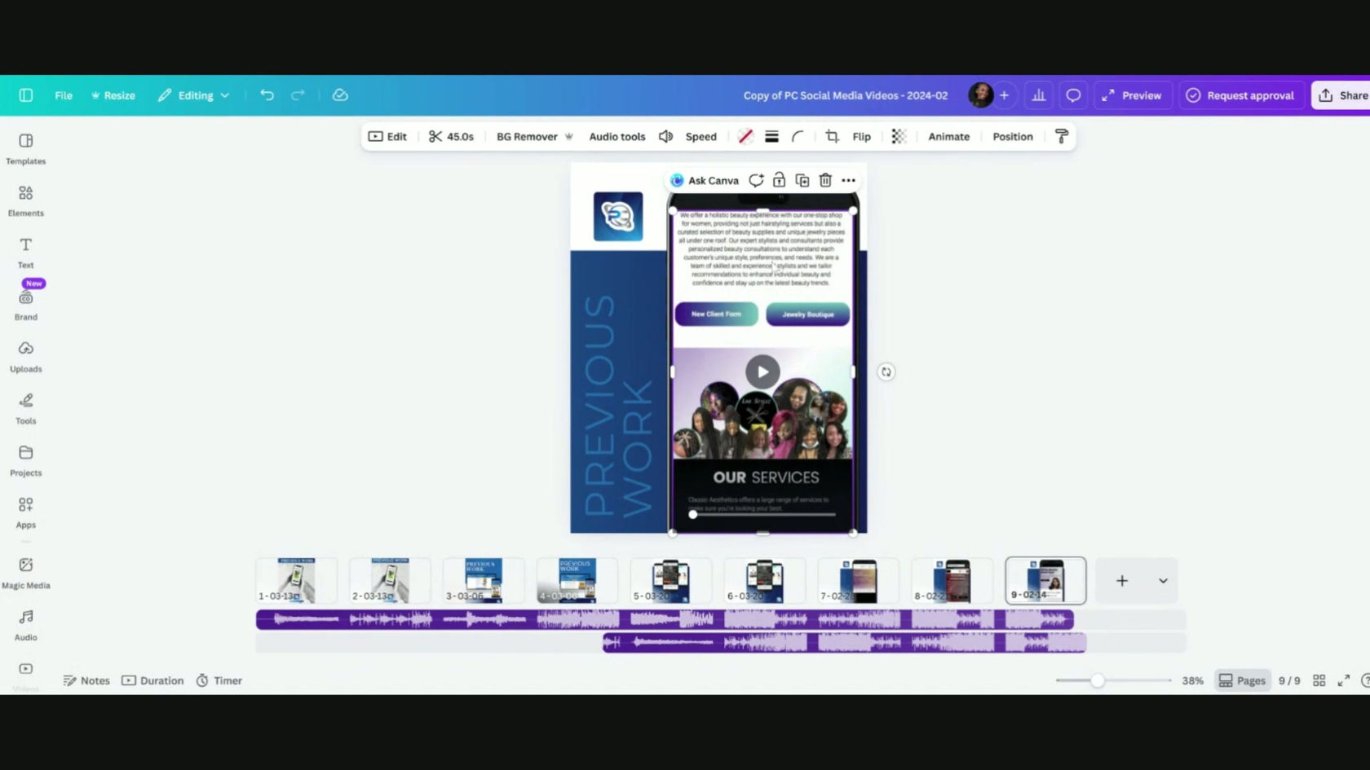Open BG Remover tool
The width and height of the screenshot is (1370, 770).
(535, 137)
